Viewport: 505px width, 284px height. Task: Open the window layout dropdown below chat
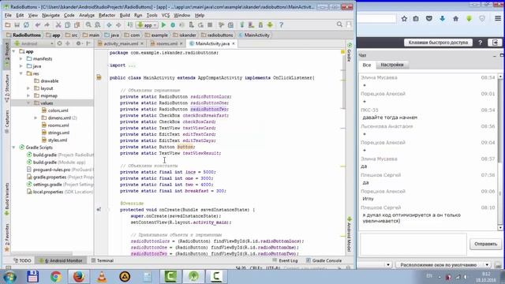point(443,265)
